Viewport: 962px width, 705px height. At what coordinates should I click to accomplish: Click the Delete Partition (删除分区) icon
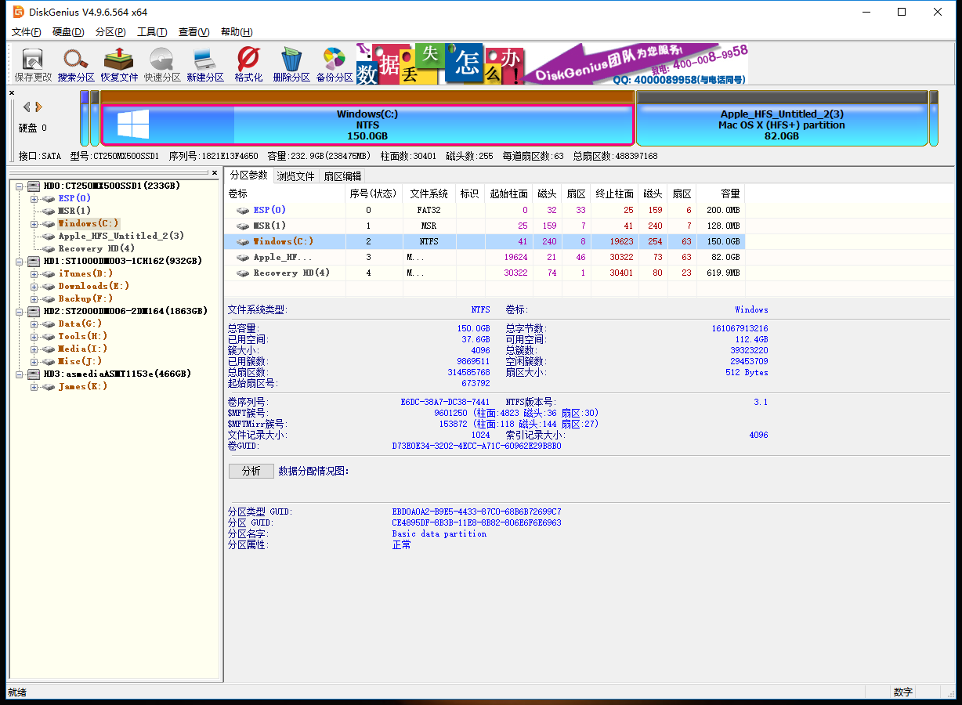[x=291, y=64]
